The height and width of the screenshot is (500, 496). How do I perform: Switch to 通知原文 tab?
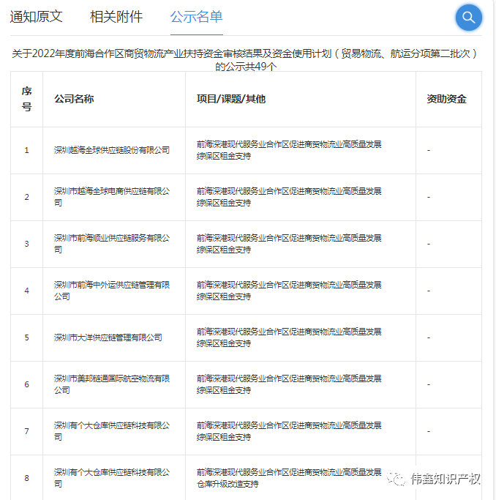[x=37, y=17]
